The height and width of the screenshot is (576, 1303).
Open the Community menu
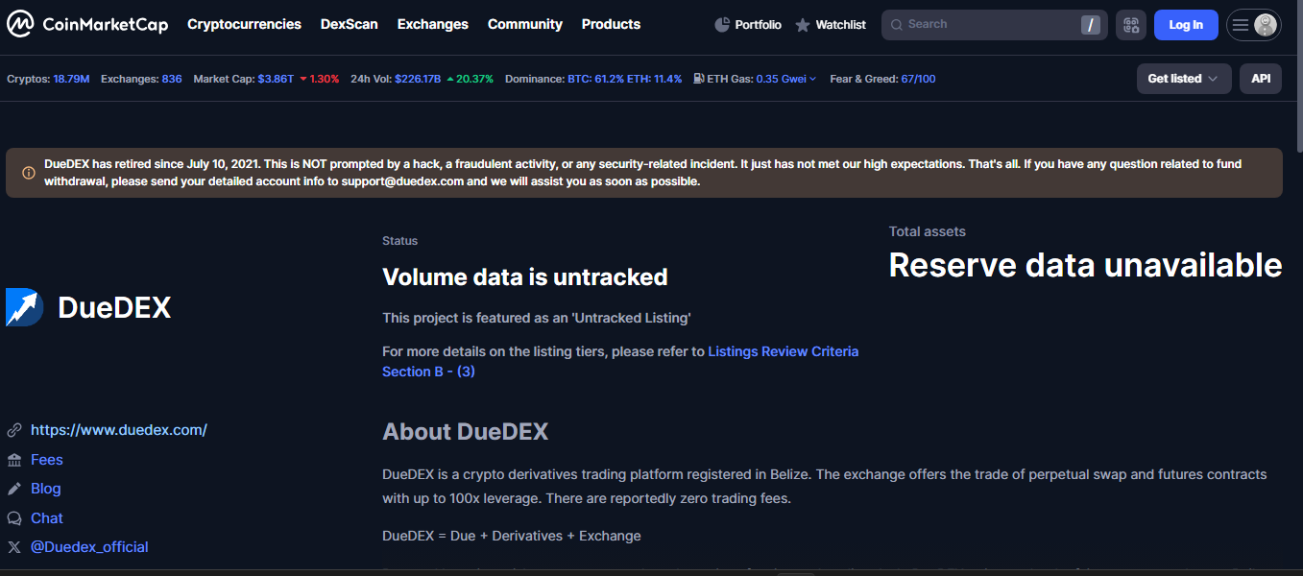(x=525, y=24)
